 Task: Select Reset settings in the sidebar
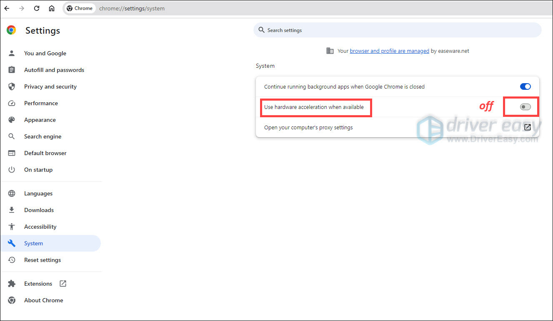click(x=42, y=260)
